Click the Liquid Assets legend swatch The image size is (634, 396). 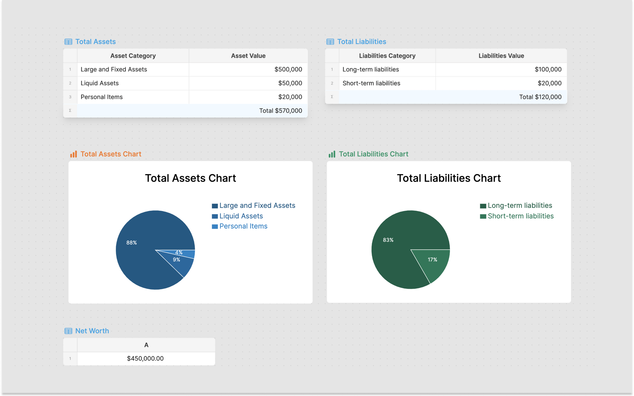[x=215, y=216]
